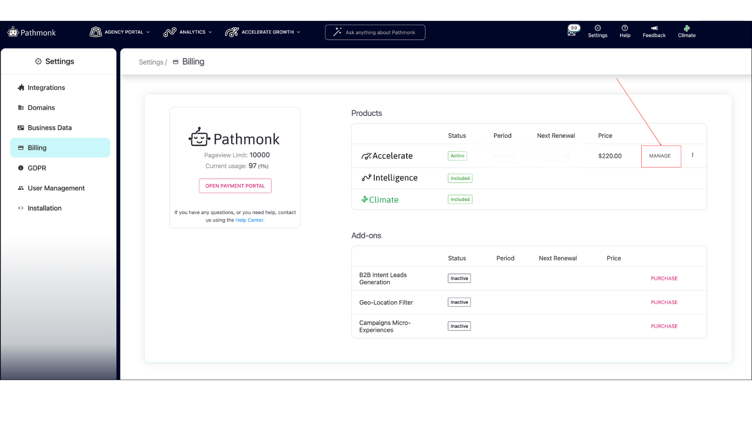Click Manage for Accelerate product

(660, 156)
